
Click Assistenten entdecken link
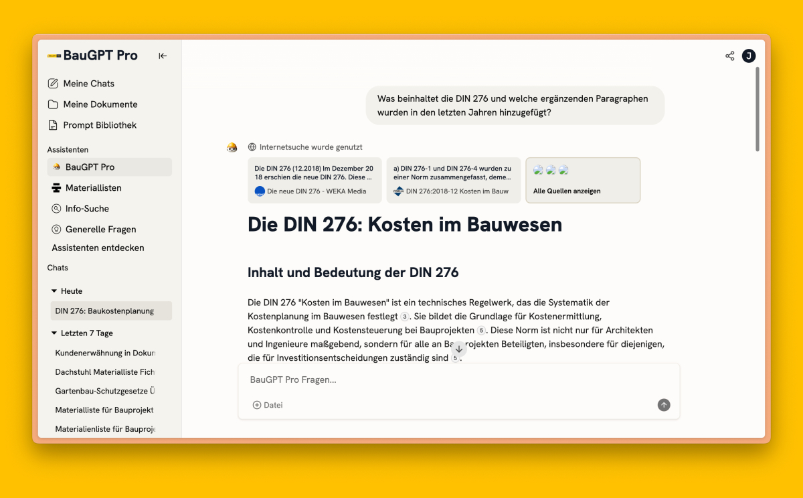(98, 248)
